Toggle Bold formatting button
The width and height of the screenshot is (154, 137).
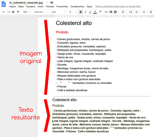point(81,12)
